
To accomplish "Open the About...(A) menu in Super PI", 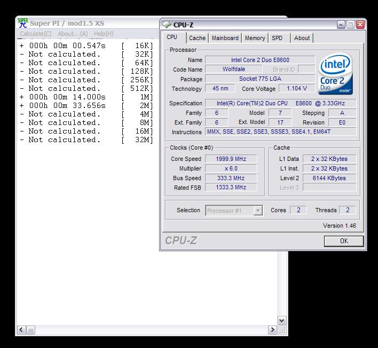I will [73, 34].
